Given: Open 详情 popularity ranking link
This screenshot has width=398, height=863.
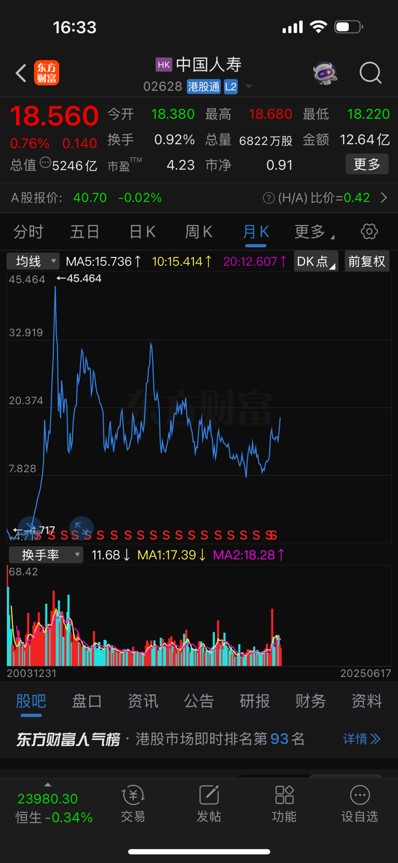Looking at the screenshot, I should (x=362, y=738).
